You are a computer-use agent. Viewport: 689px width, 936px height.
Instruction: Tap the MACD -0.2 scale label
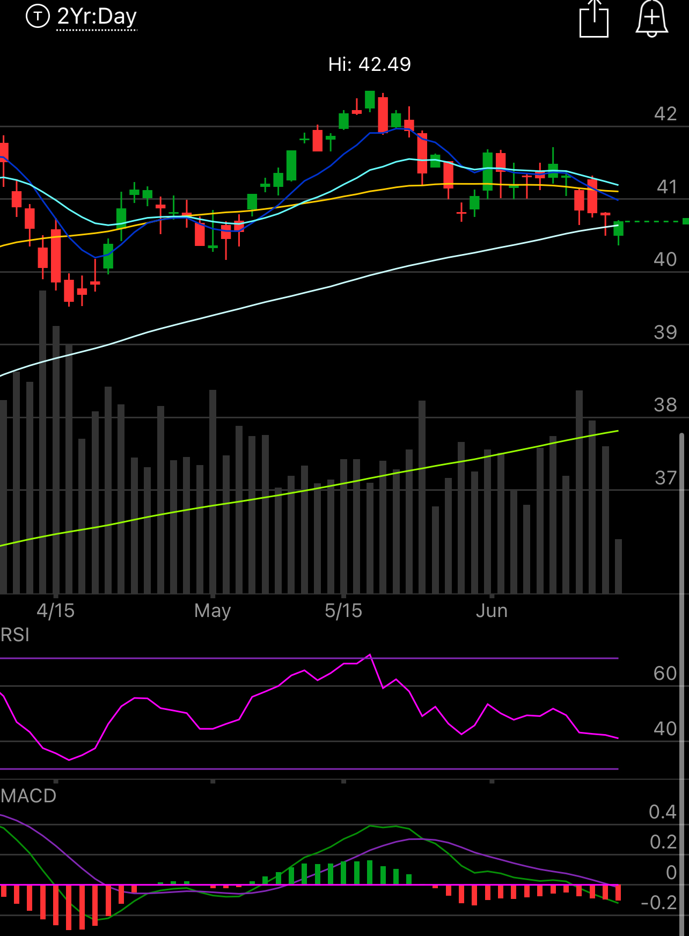[659, 903]
